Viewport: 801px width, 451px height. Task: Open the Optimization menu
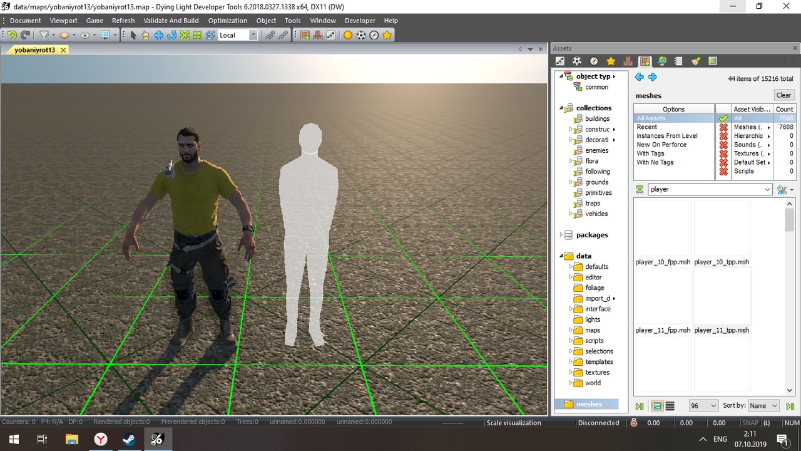tap(227, 21)
